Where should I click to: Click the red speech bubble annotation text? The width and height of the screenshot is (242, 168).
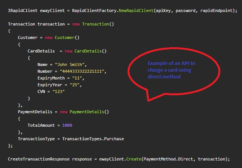pos(170,70)
